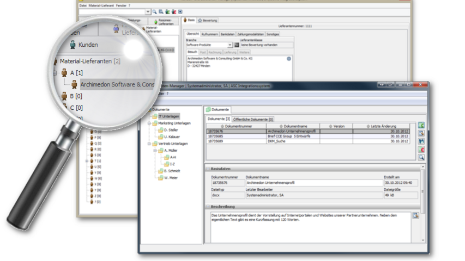The image size is (465, 261).
Task: Open the ? help menu in supplier window
Action: (x=129, y=5)
